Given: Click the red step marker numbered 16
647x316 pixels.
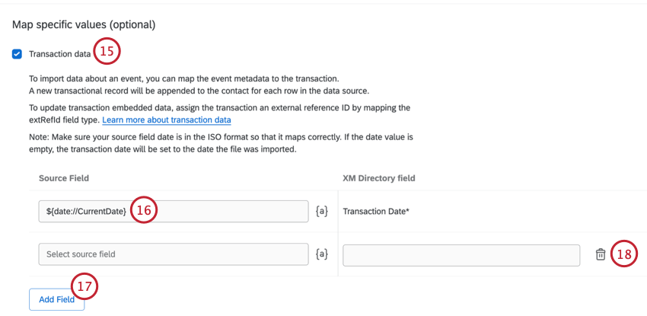Looking at the screenshot, I should [x=143, y=210].
